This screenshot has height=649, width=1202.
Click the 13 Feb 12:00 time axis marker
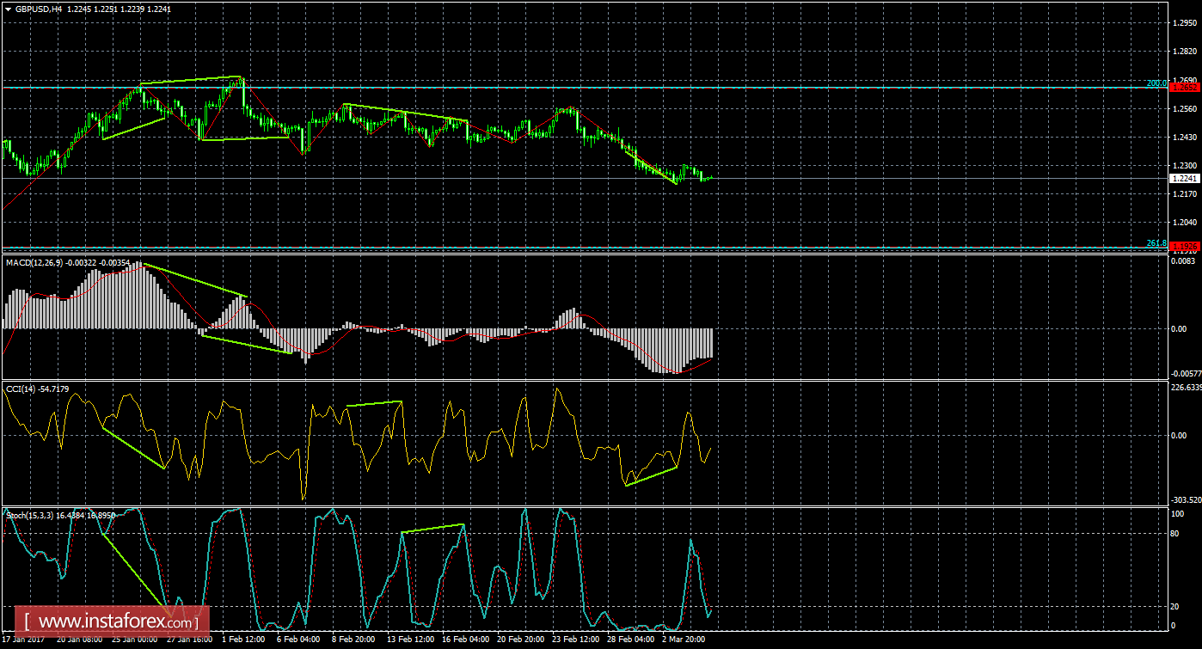408,640
